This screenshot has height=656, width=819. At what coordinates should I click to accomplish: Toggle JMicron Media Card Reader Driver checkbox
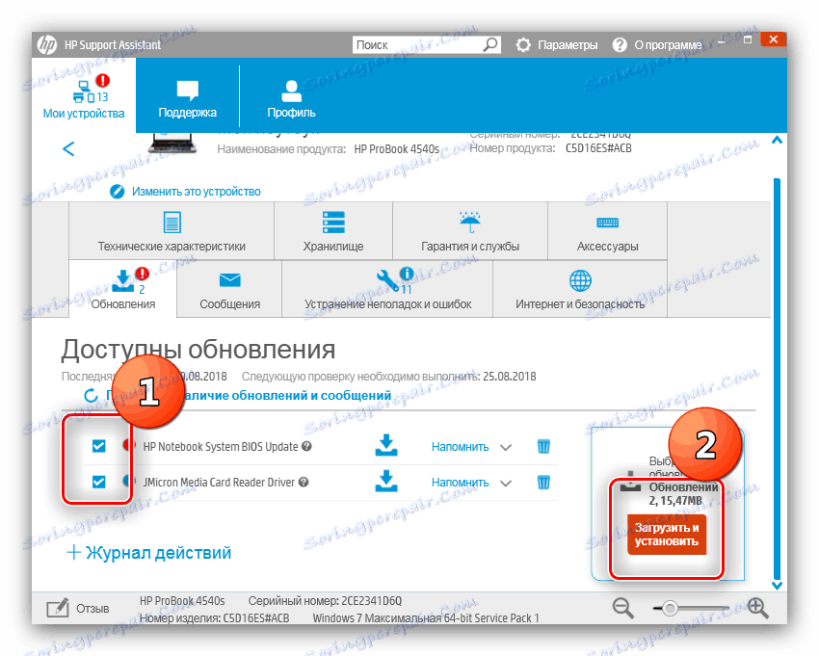point(98,482)
